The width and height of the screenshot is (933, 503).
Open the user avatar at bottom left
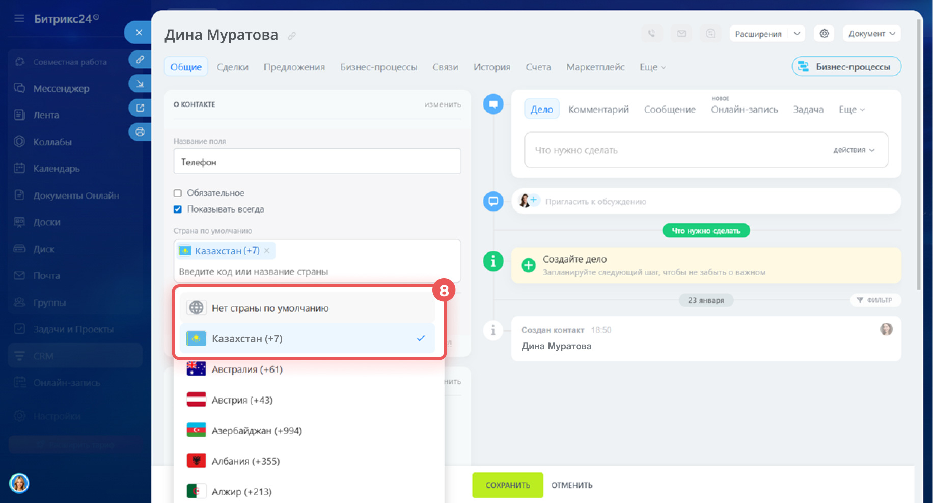pyautogui.click(x=19, y=483)
